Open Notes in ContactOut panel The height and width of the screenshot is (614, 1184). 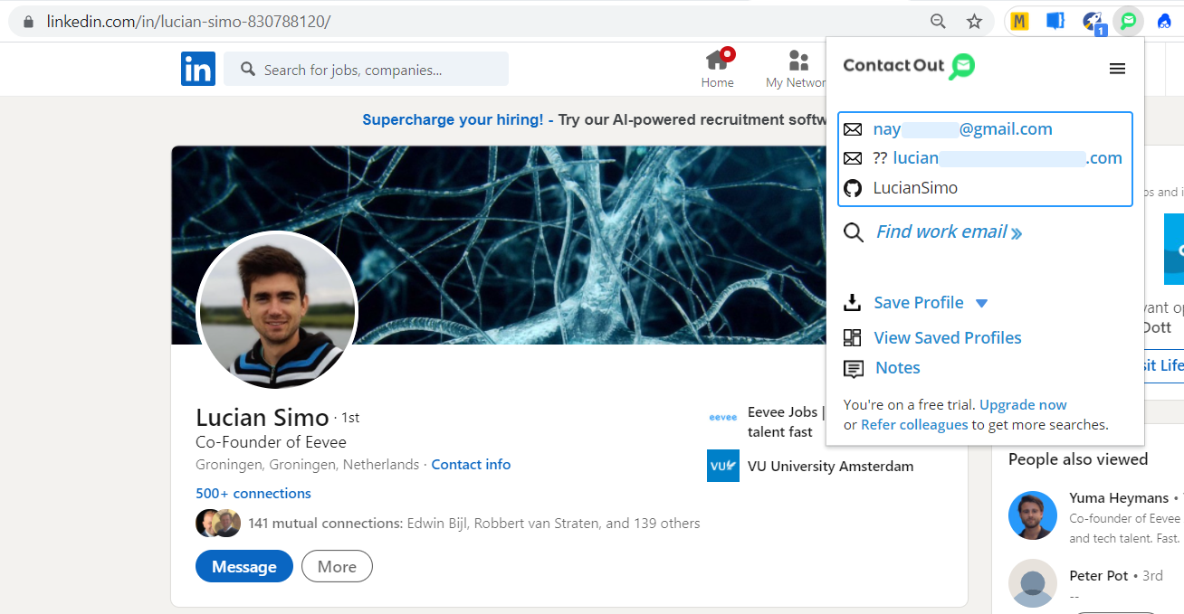(897, 368)
